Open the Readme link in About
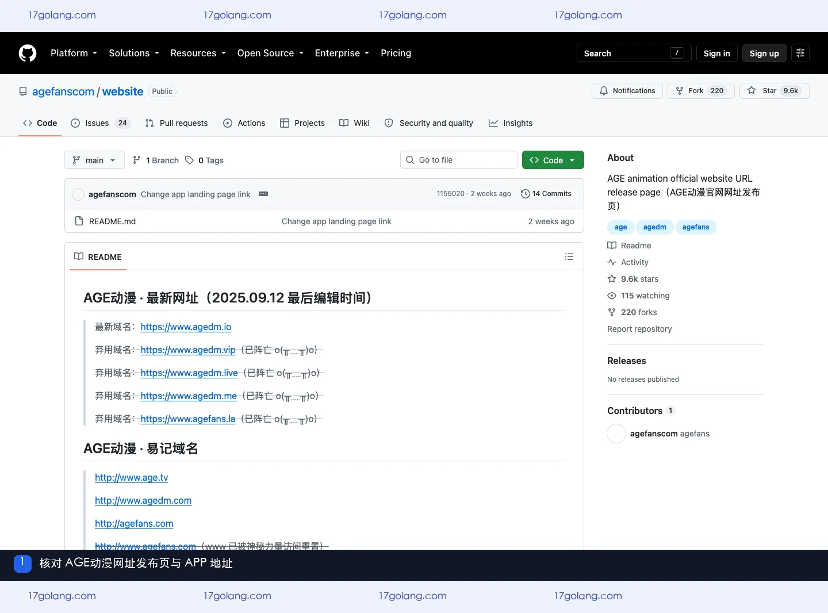Image resolution: width=828 pixels, height=613 pixels. tap(630, 246)
